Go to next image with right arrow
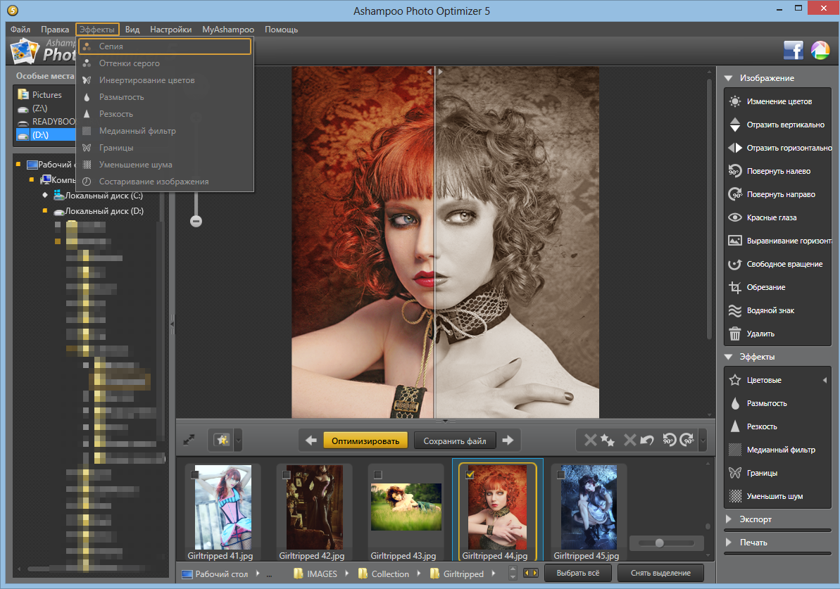Viewport: 840px width, 589px height. click(508, 441)
